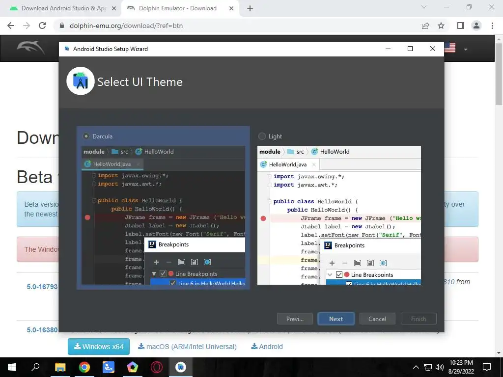
Task: Click the address bar showing dolphin-emu.org
Action: coord(237,26)
